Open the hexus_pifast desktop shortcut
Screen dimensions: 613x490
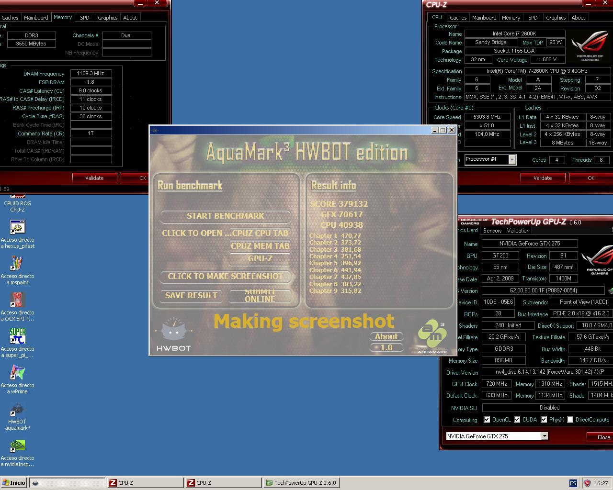pyautogui.click(x=17, y=234)
